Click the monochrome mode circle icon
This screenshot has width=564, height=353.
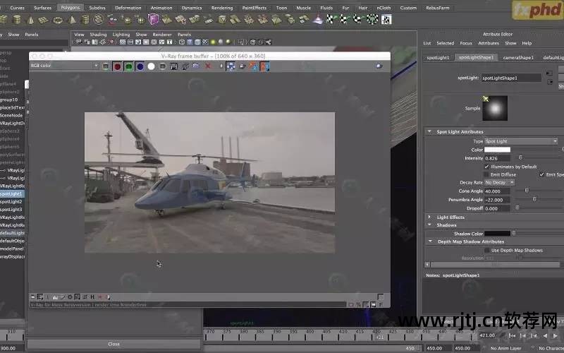[x=163, y=66]
